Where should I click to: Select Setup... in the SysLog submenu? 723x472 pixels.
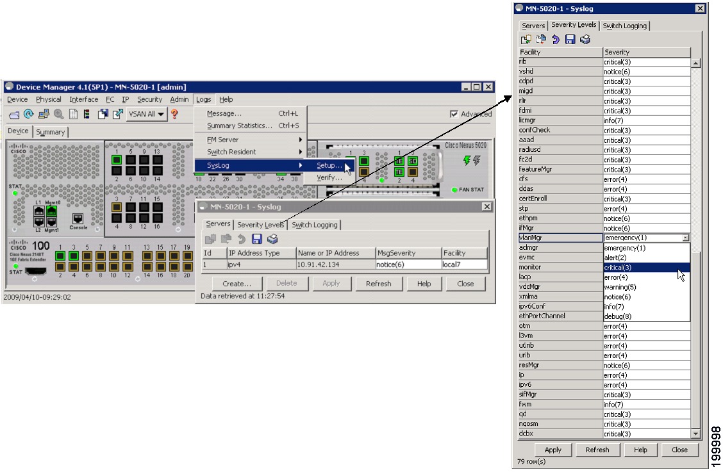click(329, 165)
